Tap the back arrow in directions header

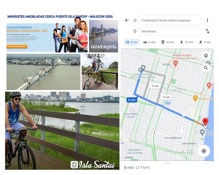pos(127,20)
